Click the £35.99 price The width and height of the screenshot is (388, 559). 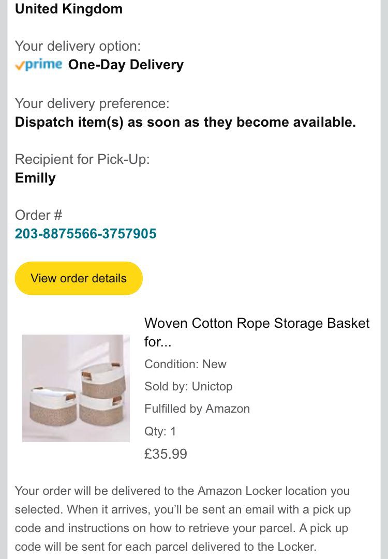166,454
